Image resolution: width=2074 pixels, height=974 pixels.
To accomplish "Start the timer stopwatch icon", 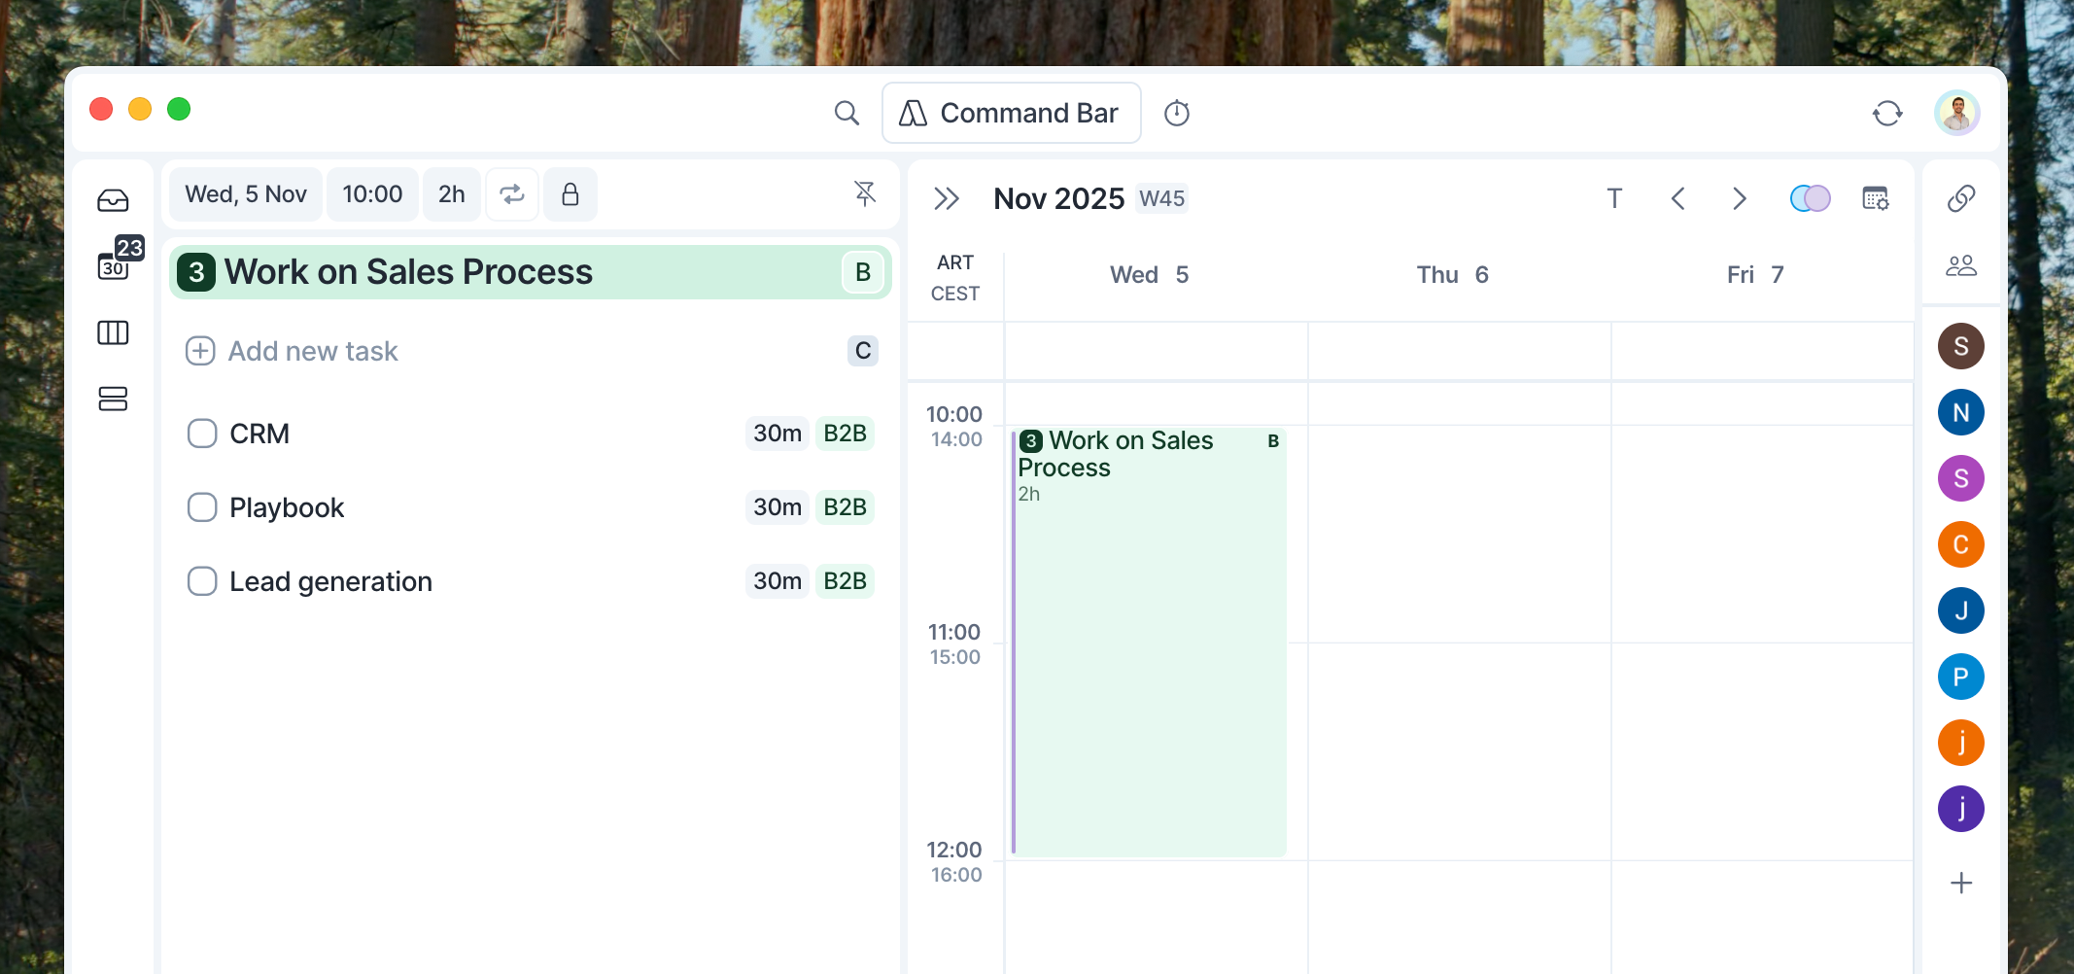I will click(1177, 113).
